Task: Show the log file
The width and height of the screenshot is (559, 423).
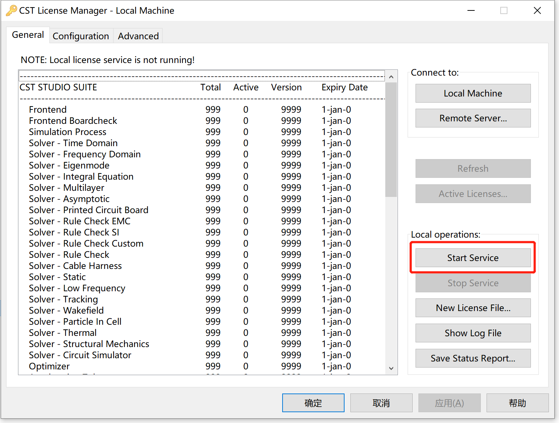Action: 473,333
